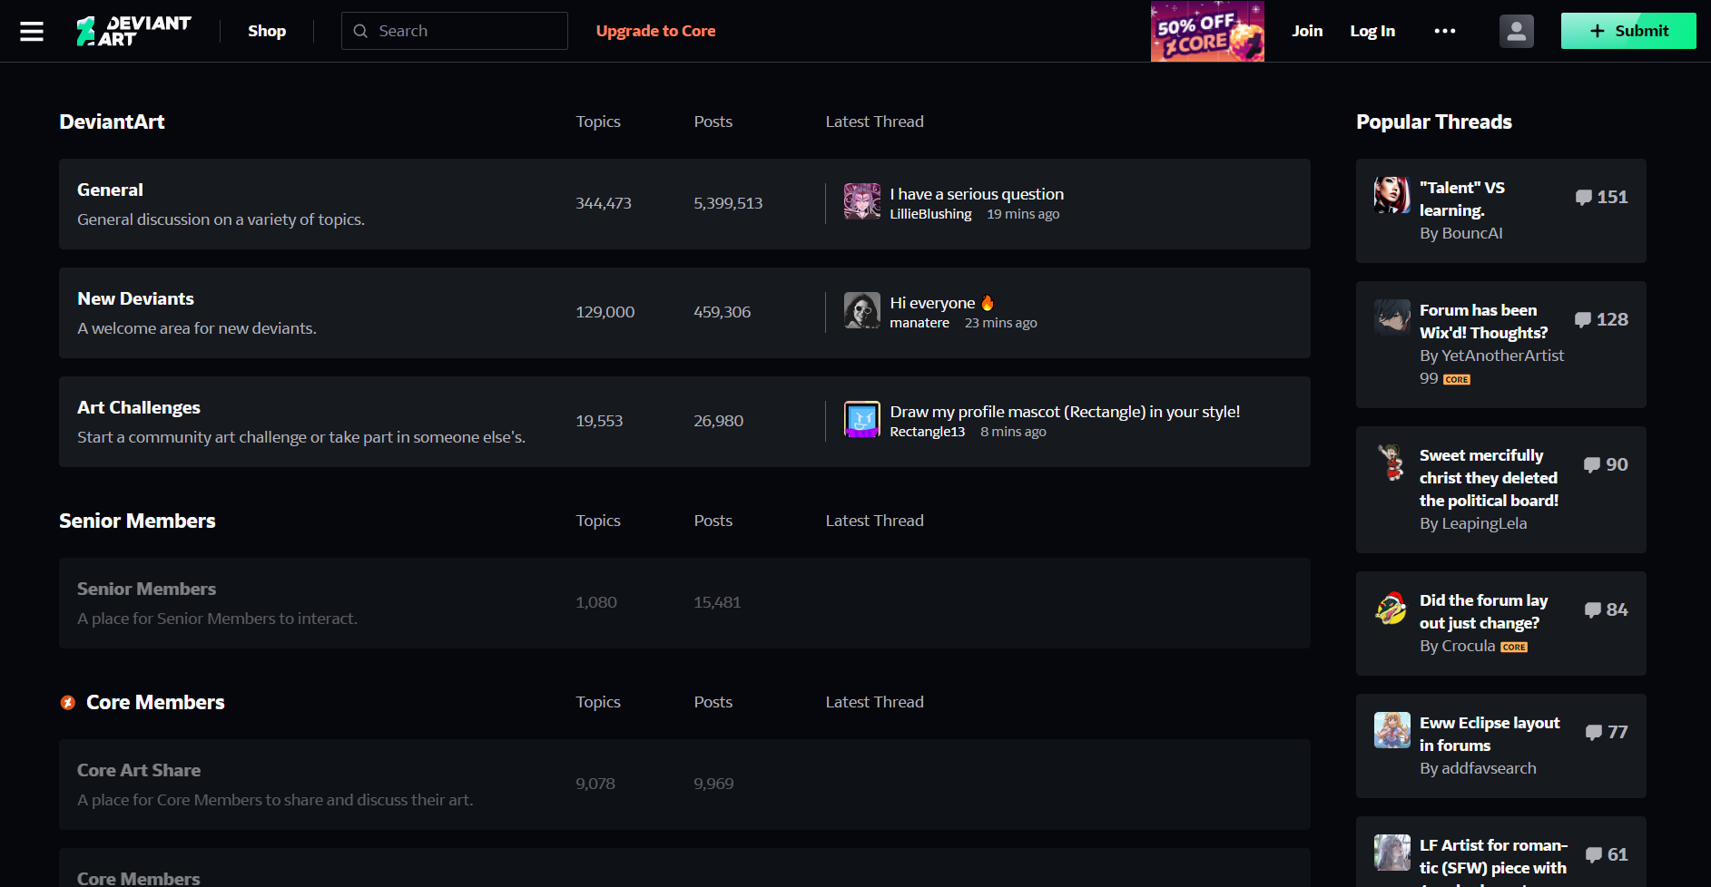Open the hamburger navigation menu

tap(32, 31)
